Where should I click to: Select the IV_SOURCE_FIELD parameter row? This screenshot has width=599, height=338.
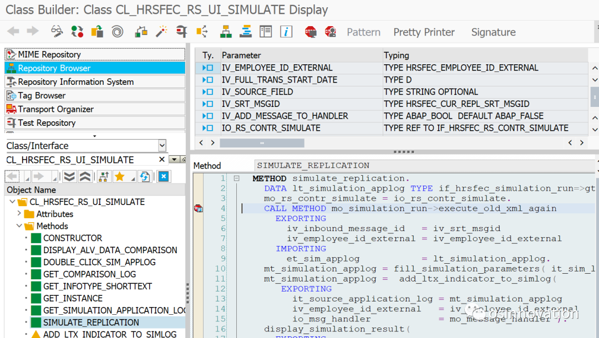point(392,91)
